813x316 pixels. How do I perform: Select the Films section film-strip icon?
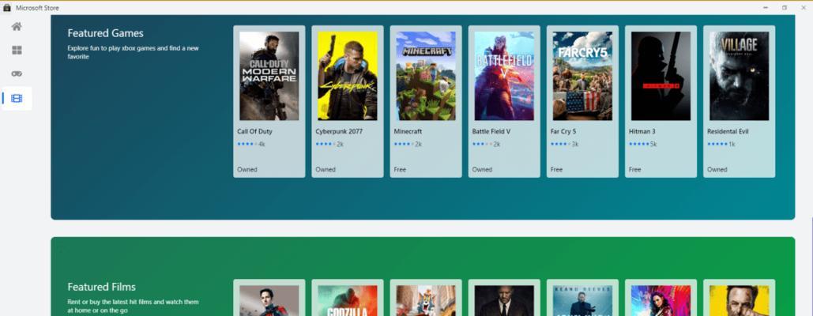click(x=17, y=99)
